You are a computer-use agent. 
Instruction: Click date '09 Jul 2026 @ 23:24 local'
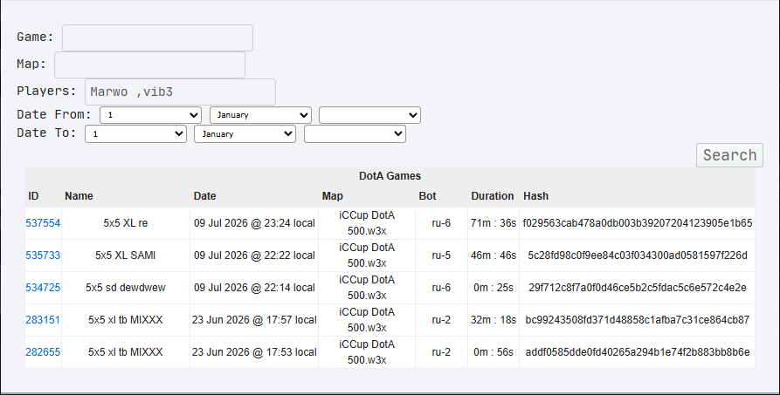254,223
